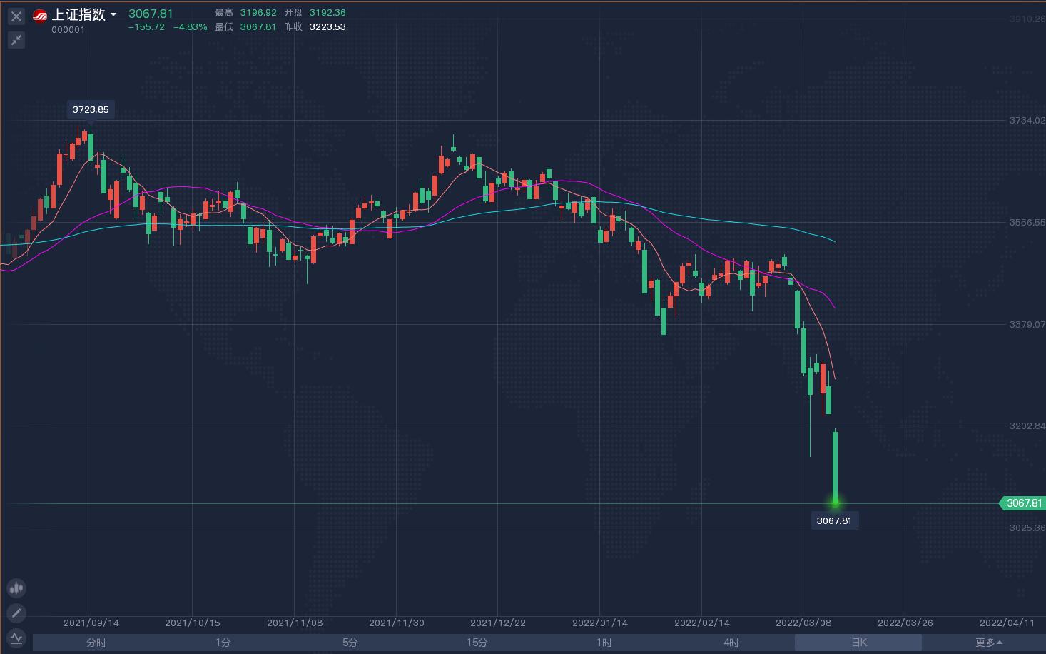Click the 最高 value 3196.92
The height and width of the screenshot is (654, 1046).
click(x=258, y=13)
